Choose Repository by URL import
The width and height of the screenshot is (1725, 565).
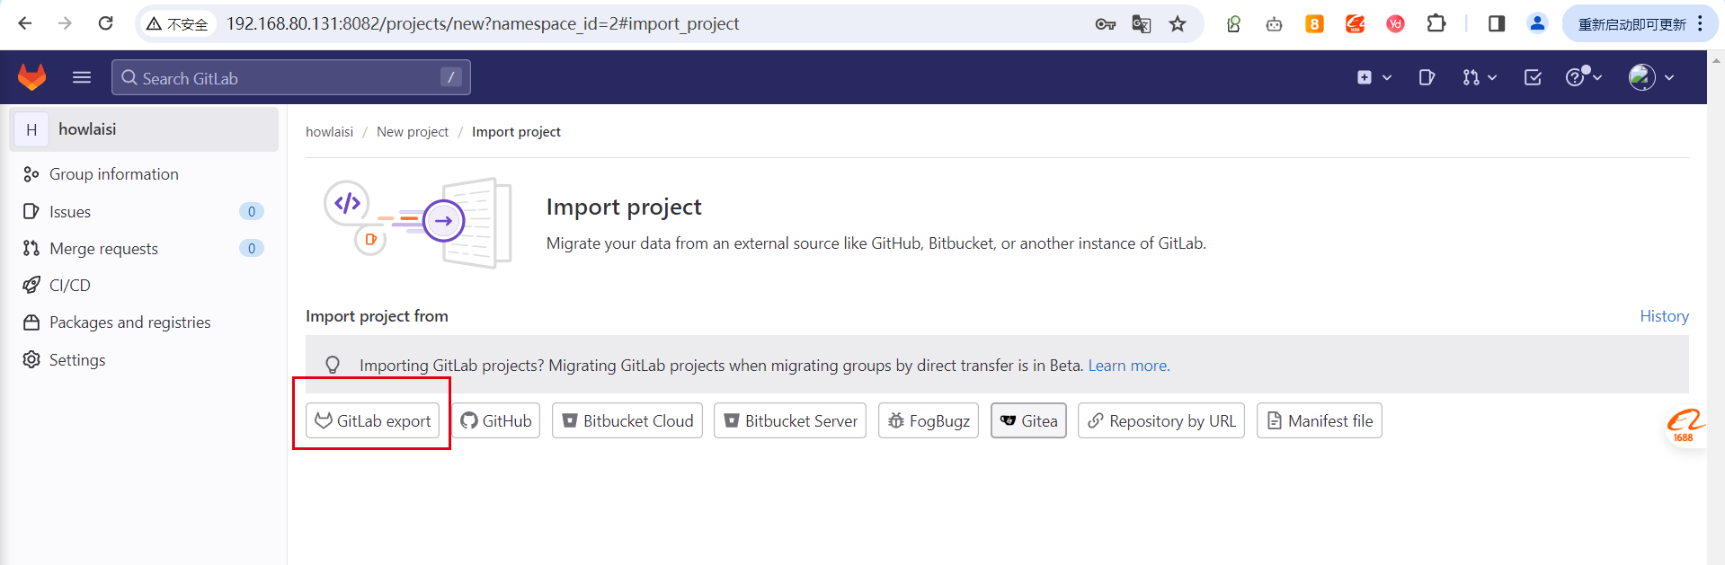coord(1160,420)
